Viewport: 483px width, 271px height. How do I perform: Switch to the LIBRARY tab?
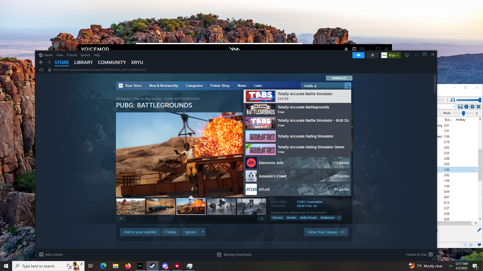tap(83, 62)
